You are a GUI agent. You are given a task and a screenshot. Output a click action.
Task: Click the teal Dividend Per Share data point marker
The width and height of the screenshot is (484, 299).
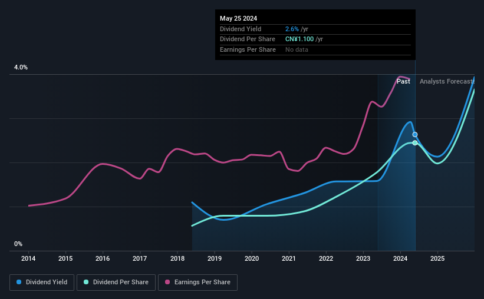pyautogui.click(x=415, y=142)
